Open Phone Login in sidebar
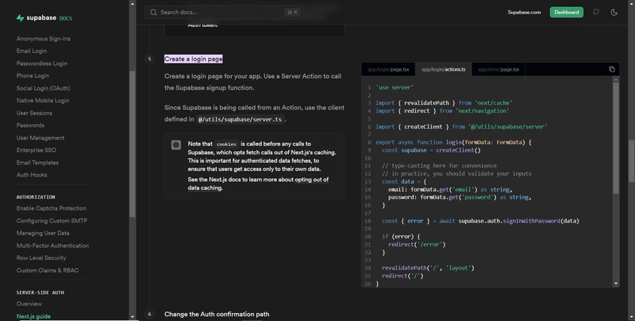 [x=33, y=75]
